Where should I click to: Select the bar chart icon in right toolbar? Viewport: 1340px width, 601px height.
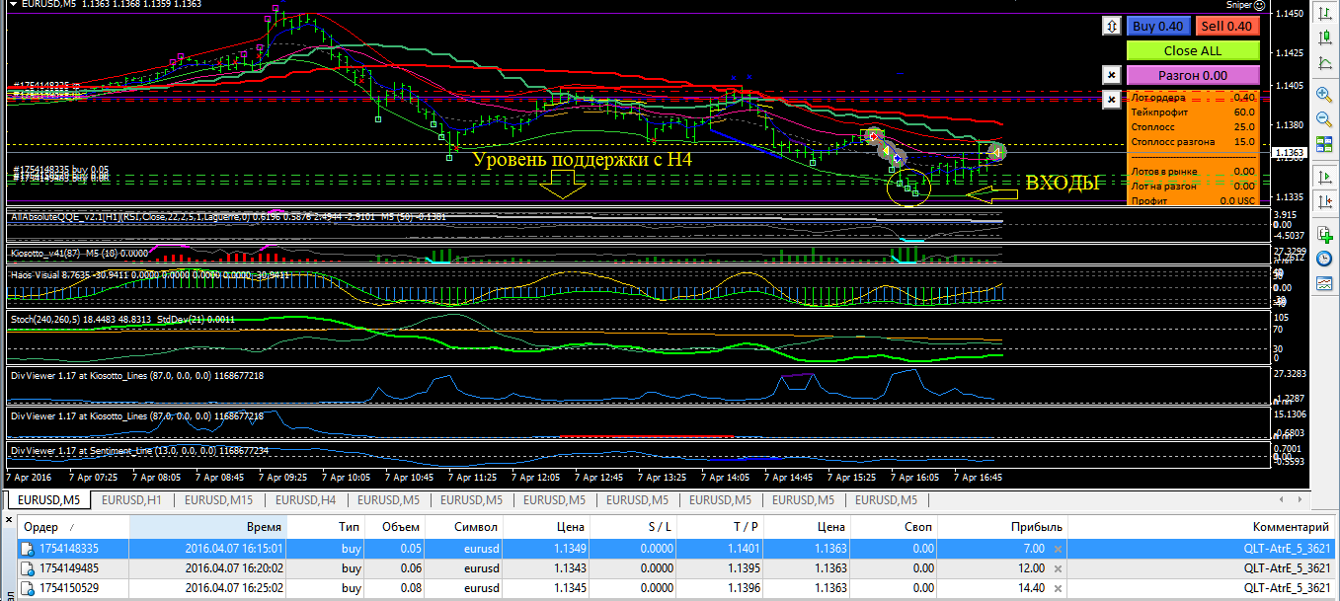(1324, 13)
